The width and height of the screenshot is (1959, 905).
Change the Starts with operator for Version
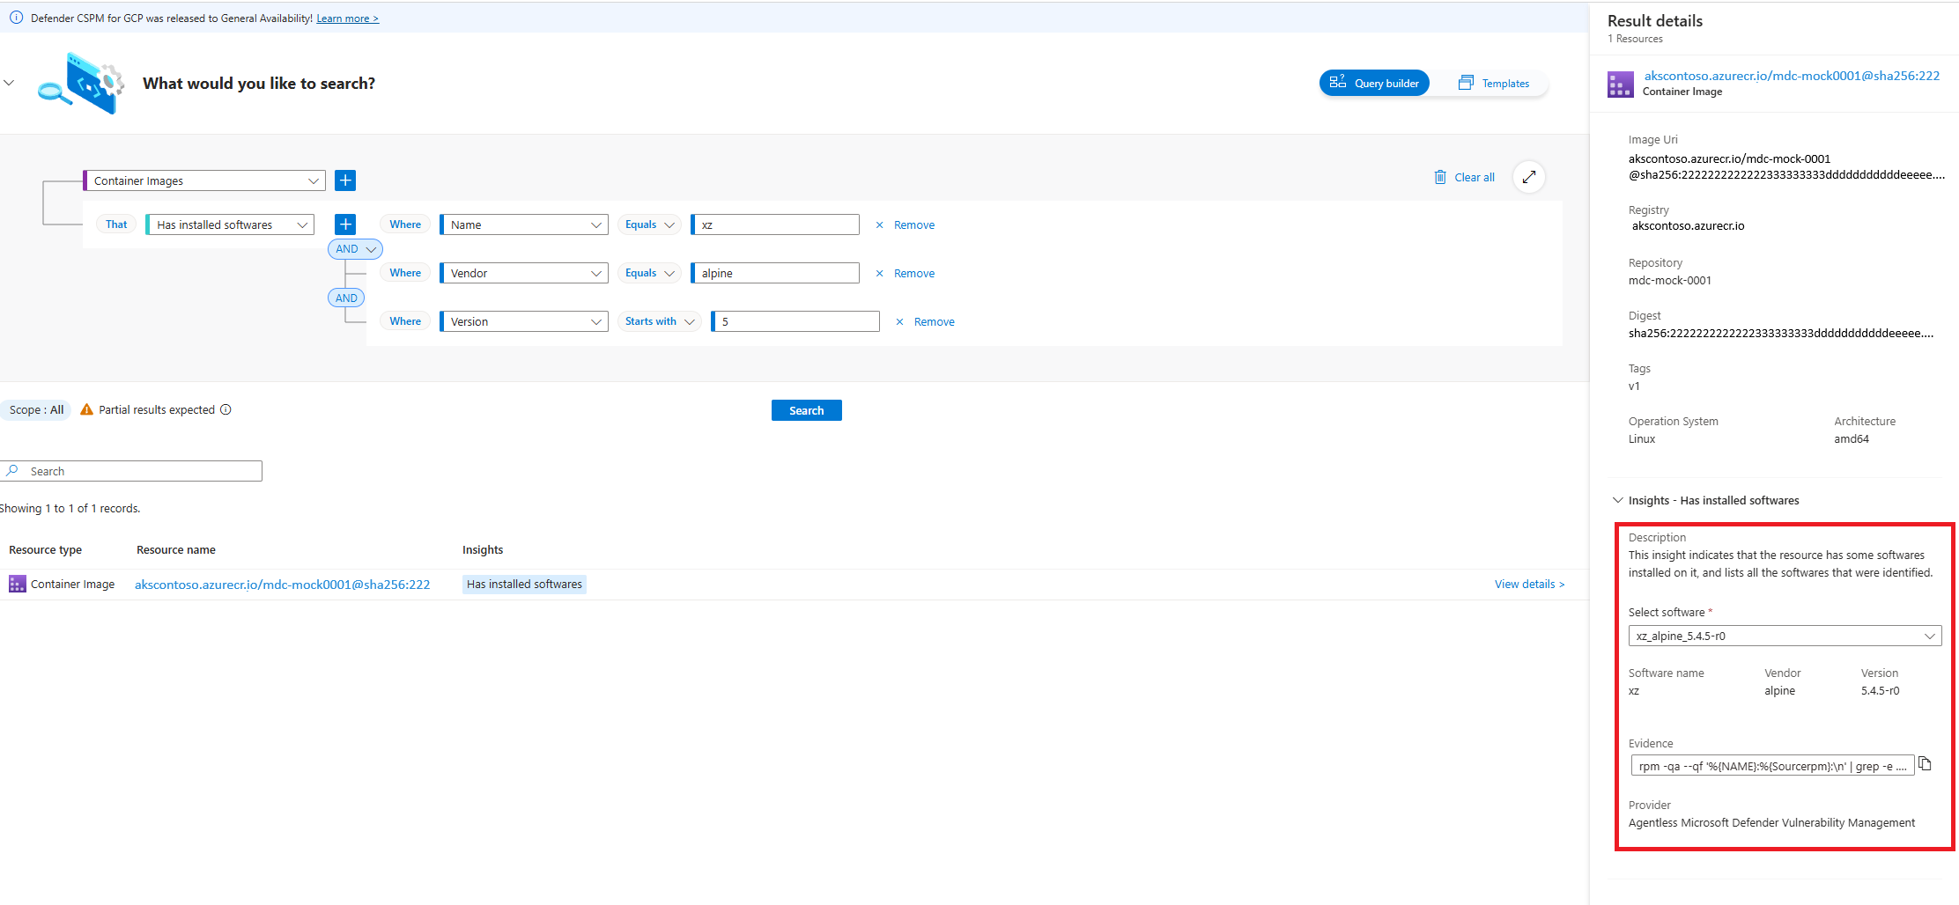point(659,320)
